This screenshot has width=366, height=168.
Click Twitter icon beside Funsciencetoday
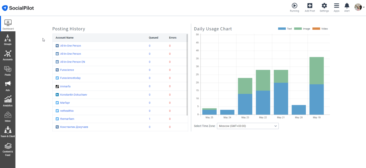click(x=57, y=78)
